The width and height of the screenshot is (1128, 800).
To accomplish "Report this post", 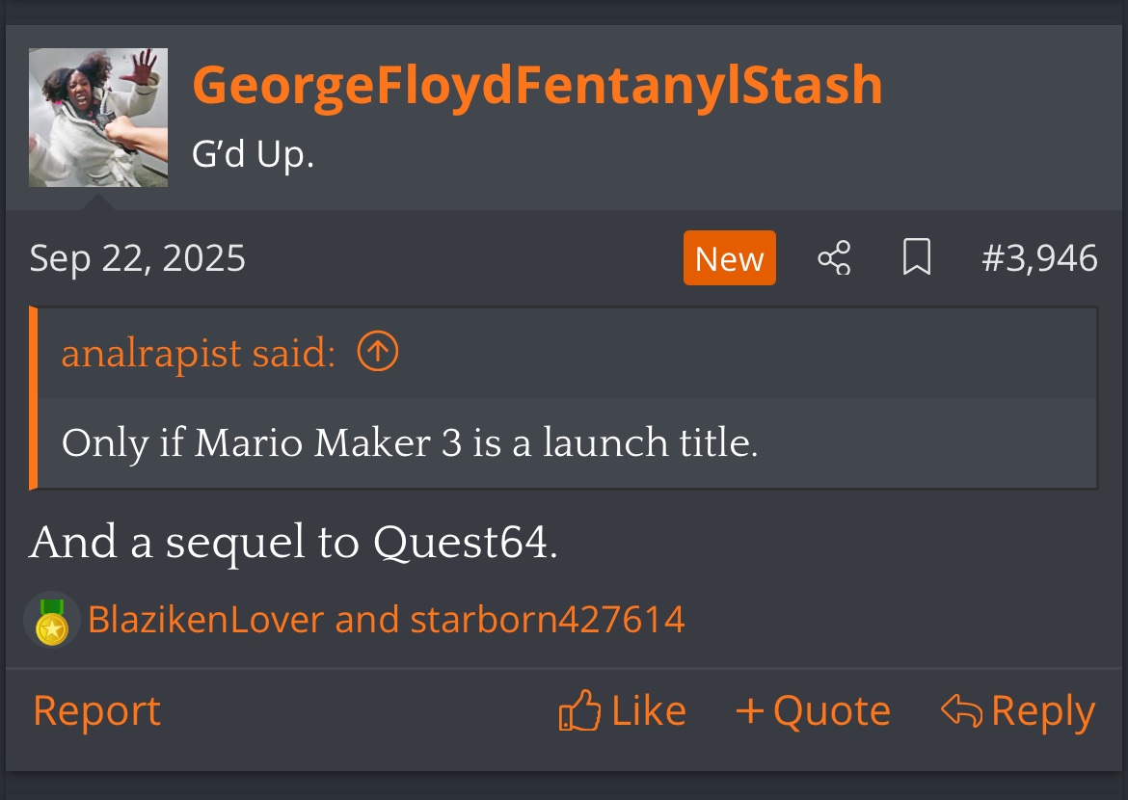I will click(x=96, y=711).
